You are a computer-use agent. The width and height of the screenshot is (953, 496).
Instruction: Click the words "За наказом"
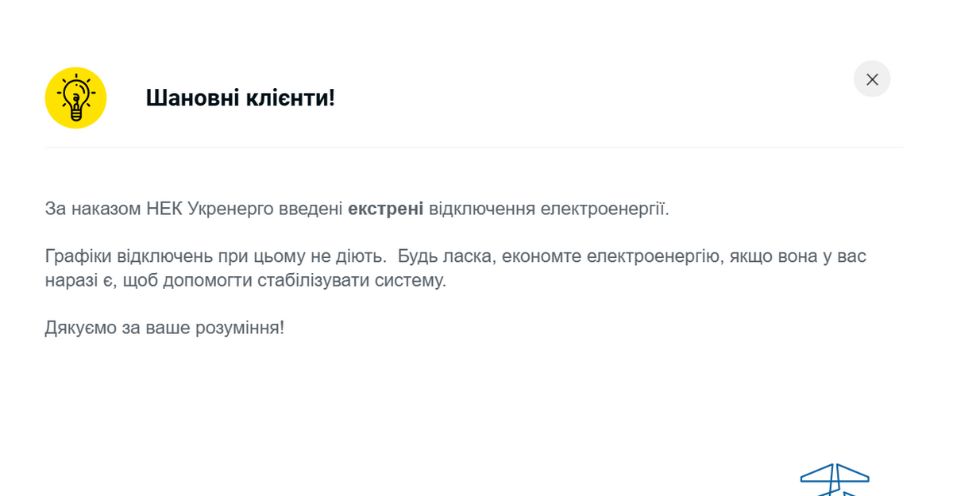coord(93,209)
